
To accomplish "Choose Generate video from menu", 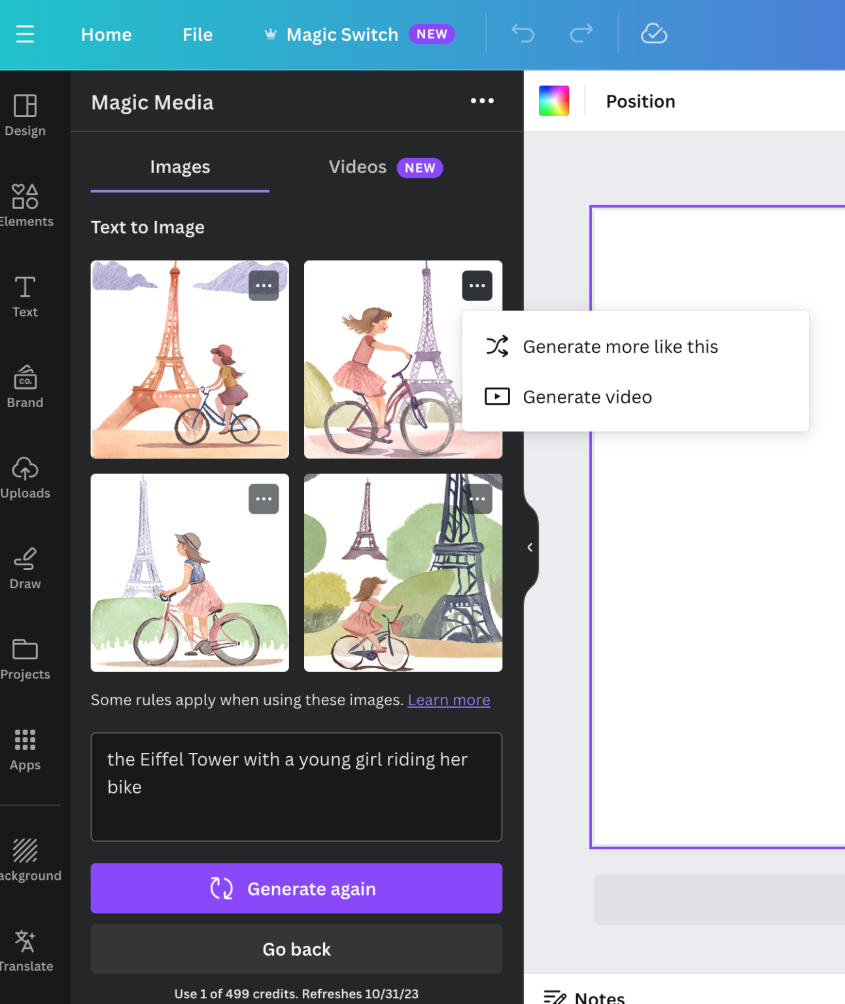I will 636,397.
